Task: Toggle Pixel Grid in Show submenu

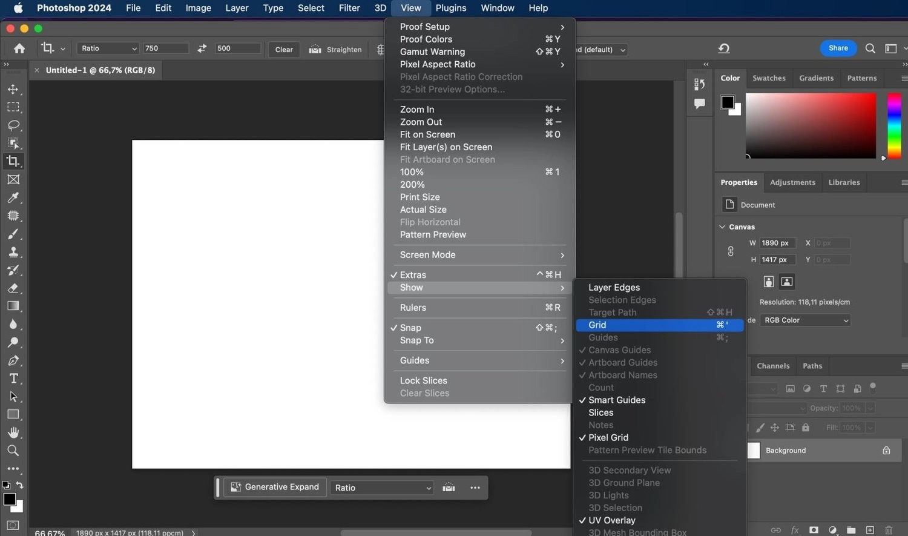Action: pyautogui.click(x=659, y=438)
